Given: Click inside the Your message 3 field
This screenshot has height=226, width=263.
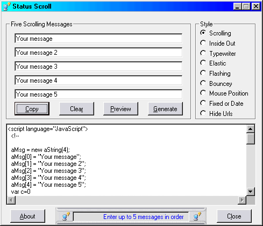Looking at the screenshot, I should pyautogui.click(x=98, y=67).
